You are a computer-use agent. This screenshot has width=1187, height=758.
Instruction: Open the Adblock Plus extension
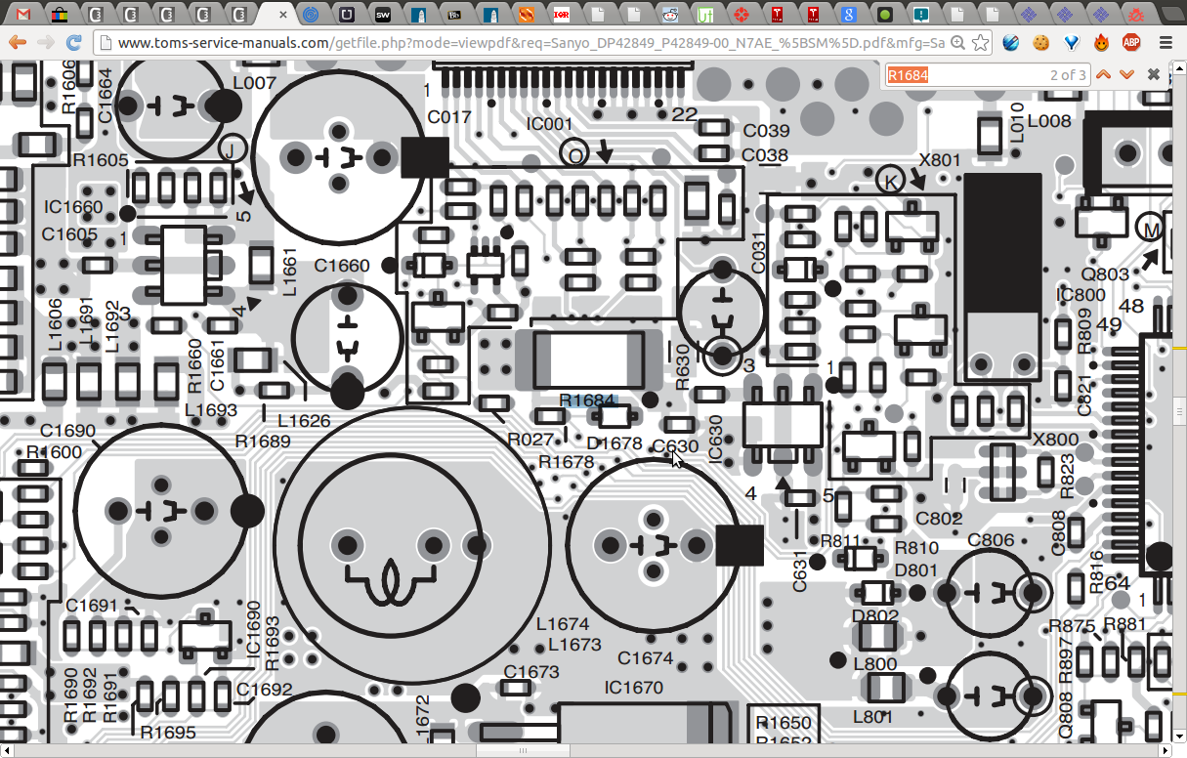tap(1131, 43)
